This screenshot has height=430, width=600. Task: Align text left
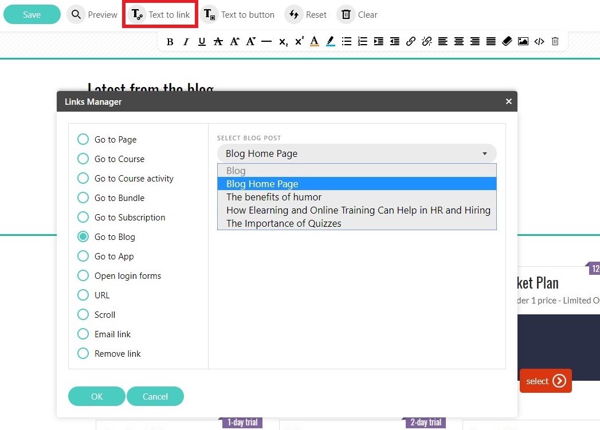(443, 41)
